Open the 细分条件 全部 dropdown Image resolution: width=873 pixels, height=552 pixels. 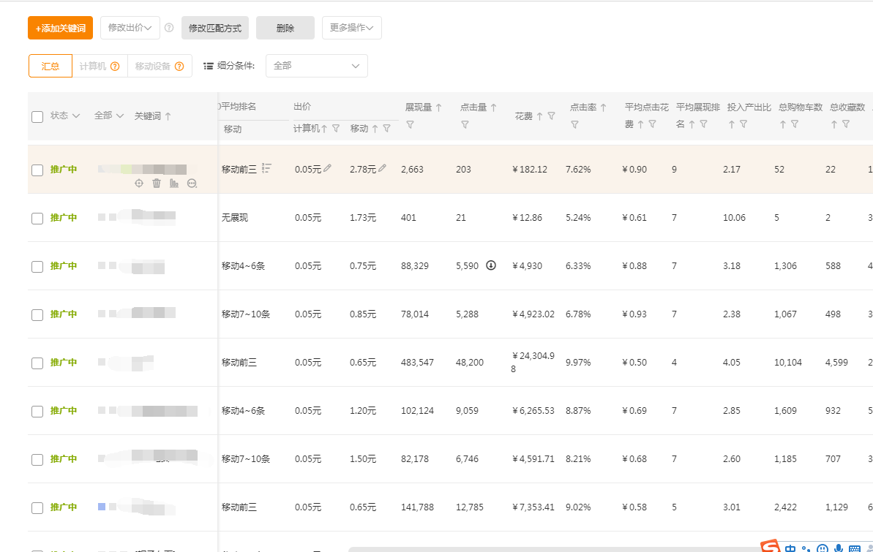click(316, 66)
